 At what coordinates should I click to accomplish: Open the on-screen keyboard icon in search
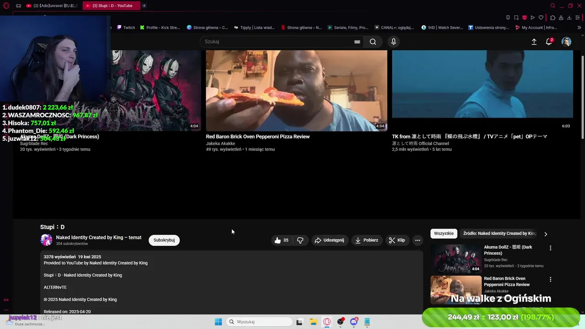pyautogui.click(x=357, y=42)
